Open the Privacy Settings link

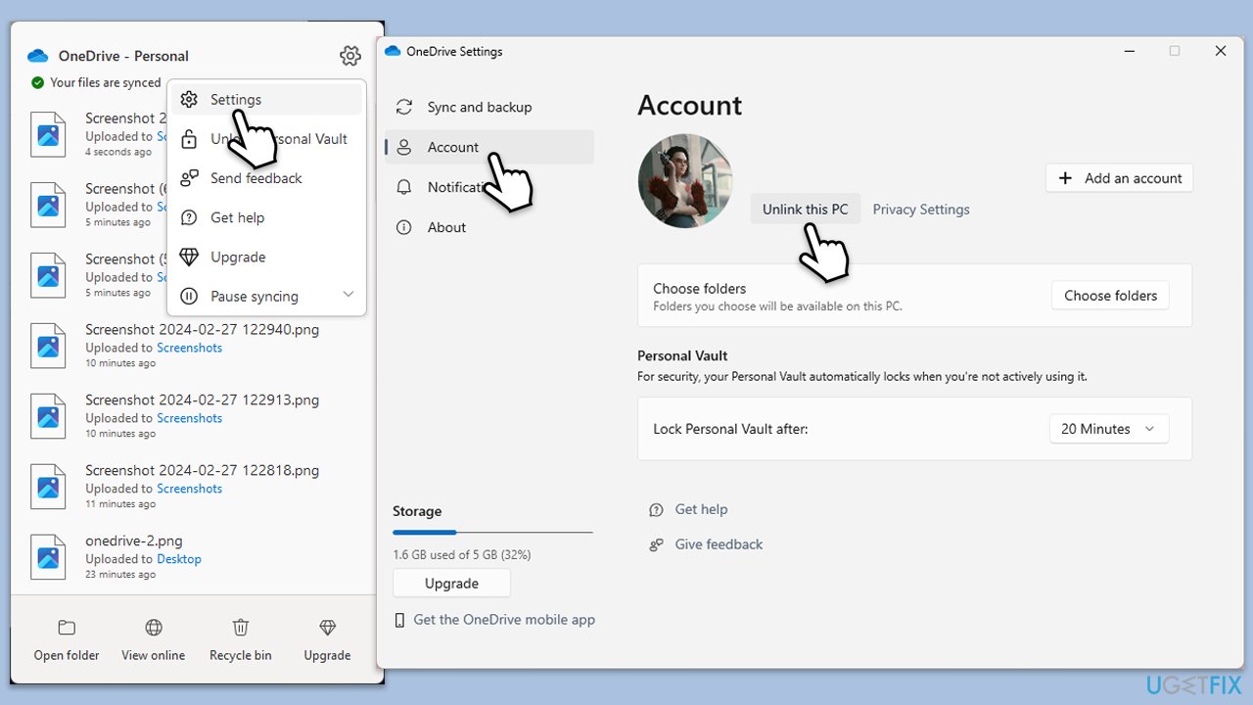[x=920, y=210]
